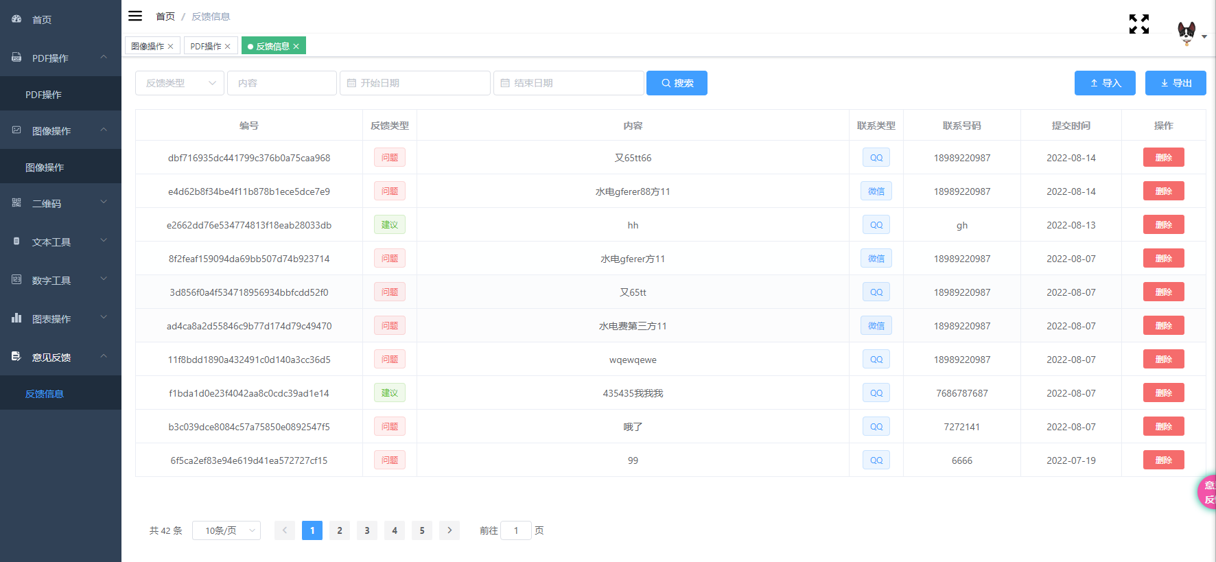Expand the 文本工具 sidebar menu
1216x562 pixels.
(x=104, y=241)
